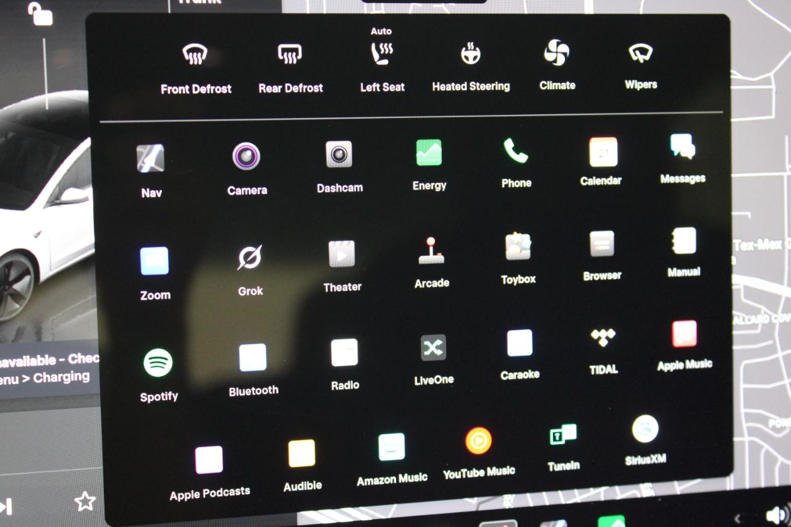This screenshot has width=791, height=527.
Task: Turn on Front Defrost
Action: (x=195, y=55)
